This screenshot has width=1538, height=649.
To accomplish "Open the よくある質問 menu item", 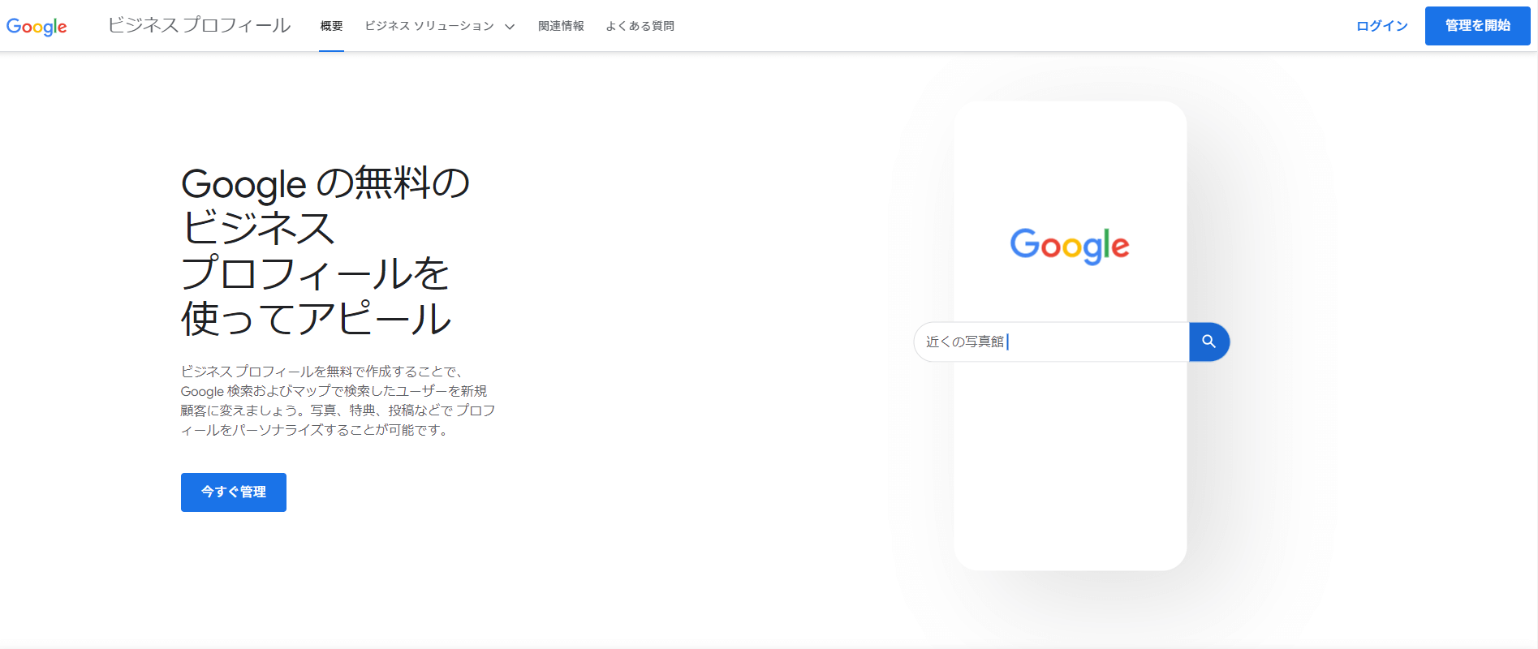I will (640, 26).
